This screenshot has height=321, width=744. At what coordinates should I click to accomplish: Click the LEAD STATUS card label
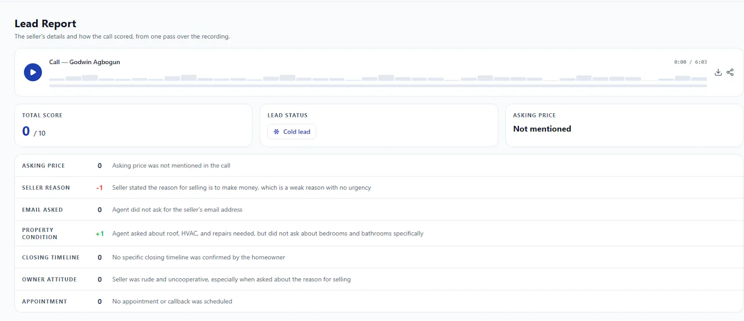click(287, 115)
